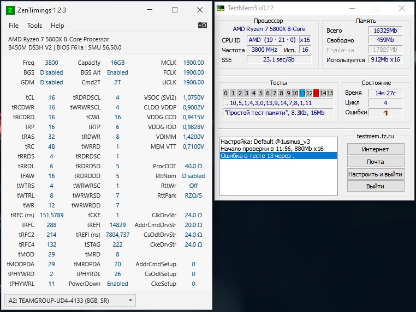The height and width of the screenshot is (312, 416).
Task: Click the Исп. value 16
Action: pyautogui.click(x=305, y=50)
